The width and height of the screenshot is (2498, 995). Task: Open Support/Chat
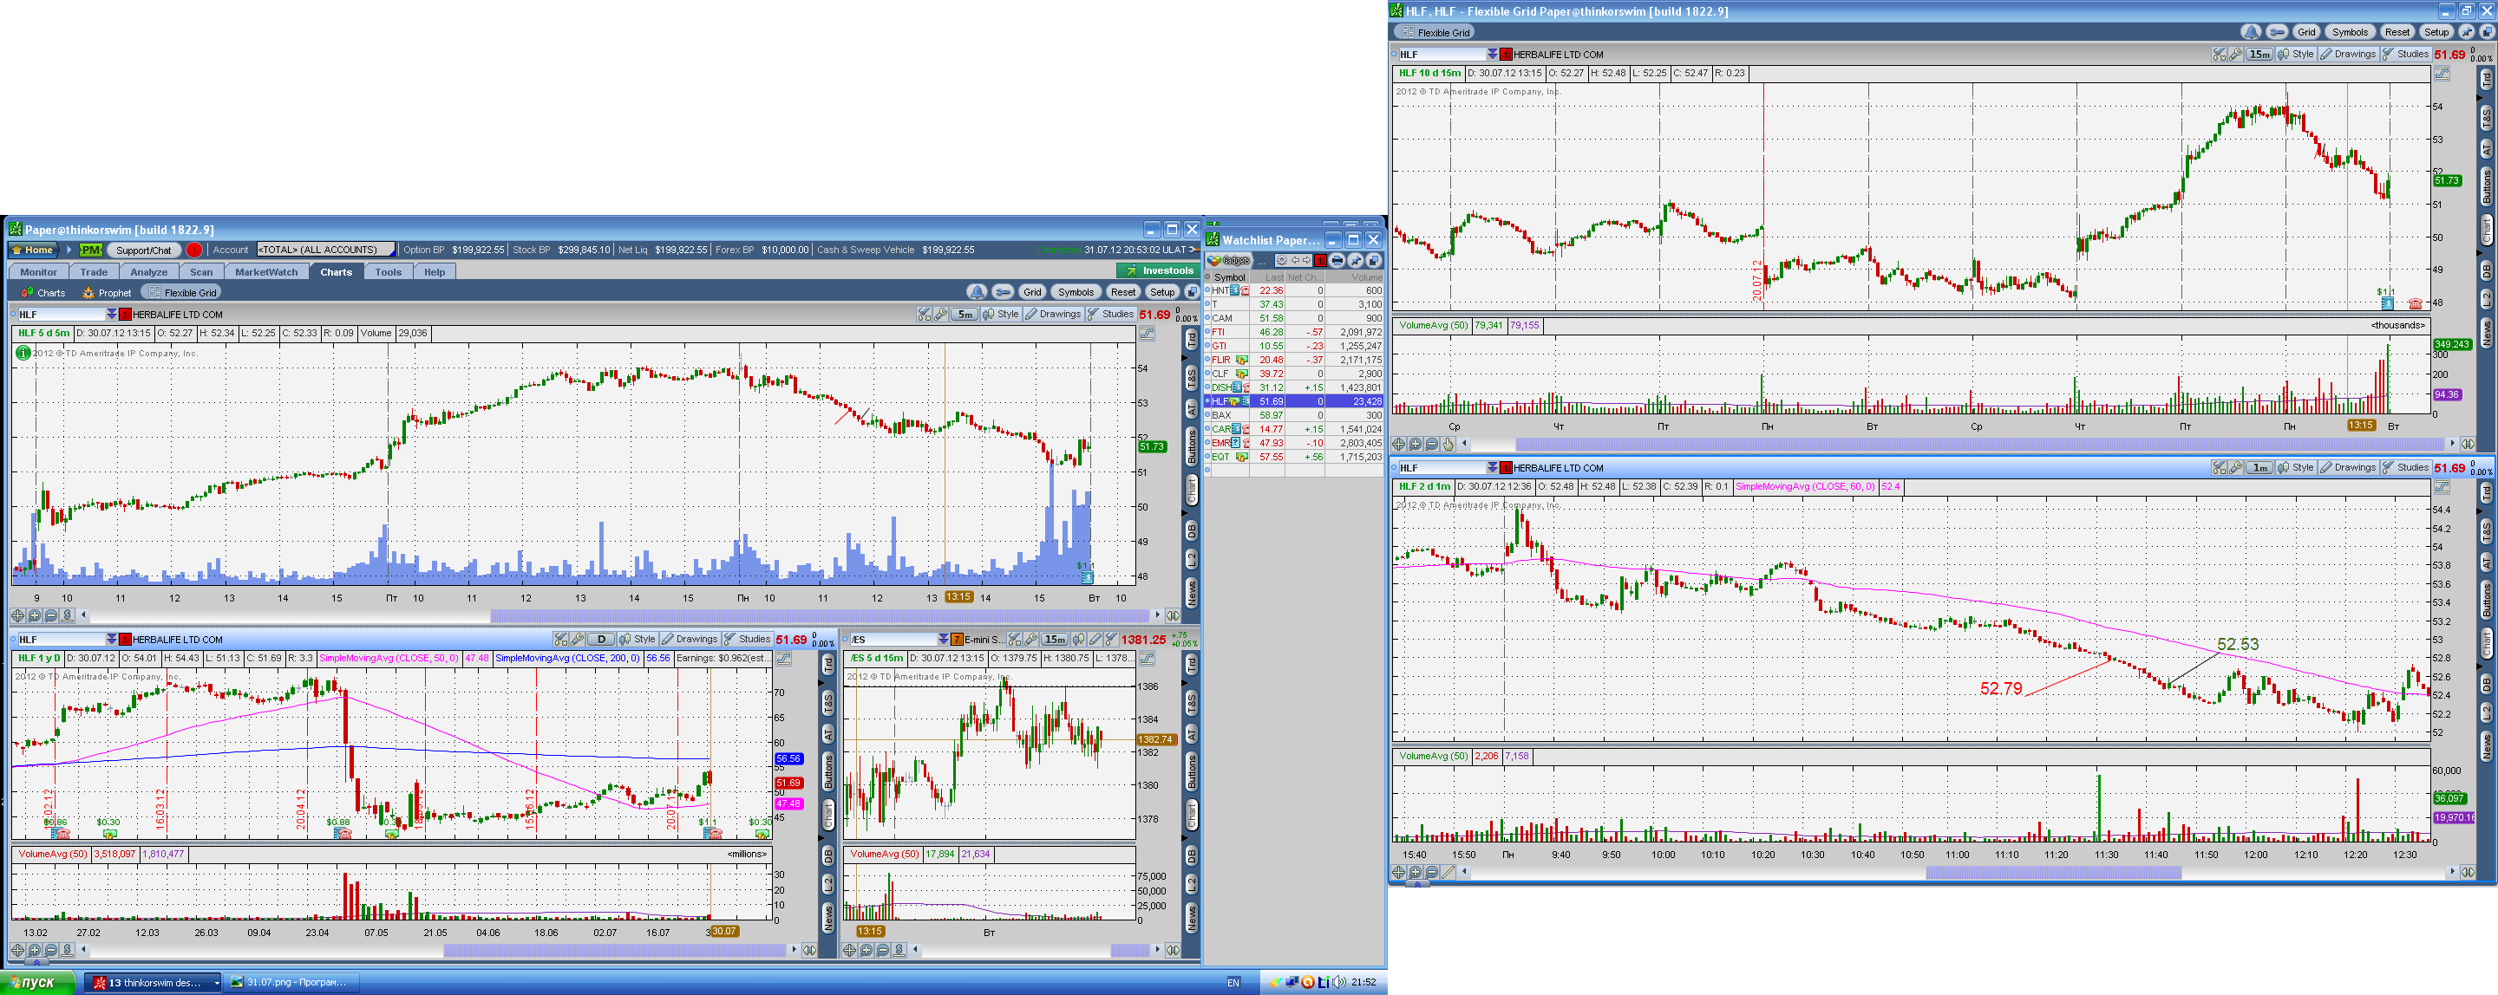[143, 250]
